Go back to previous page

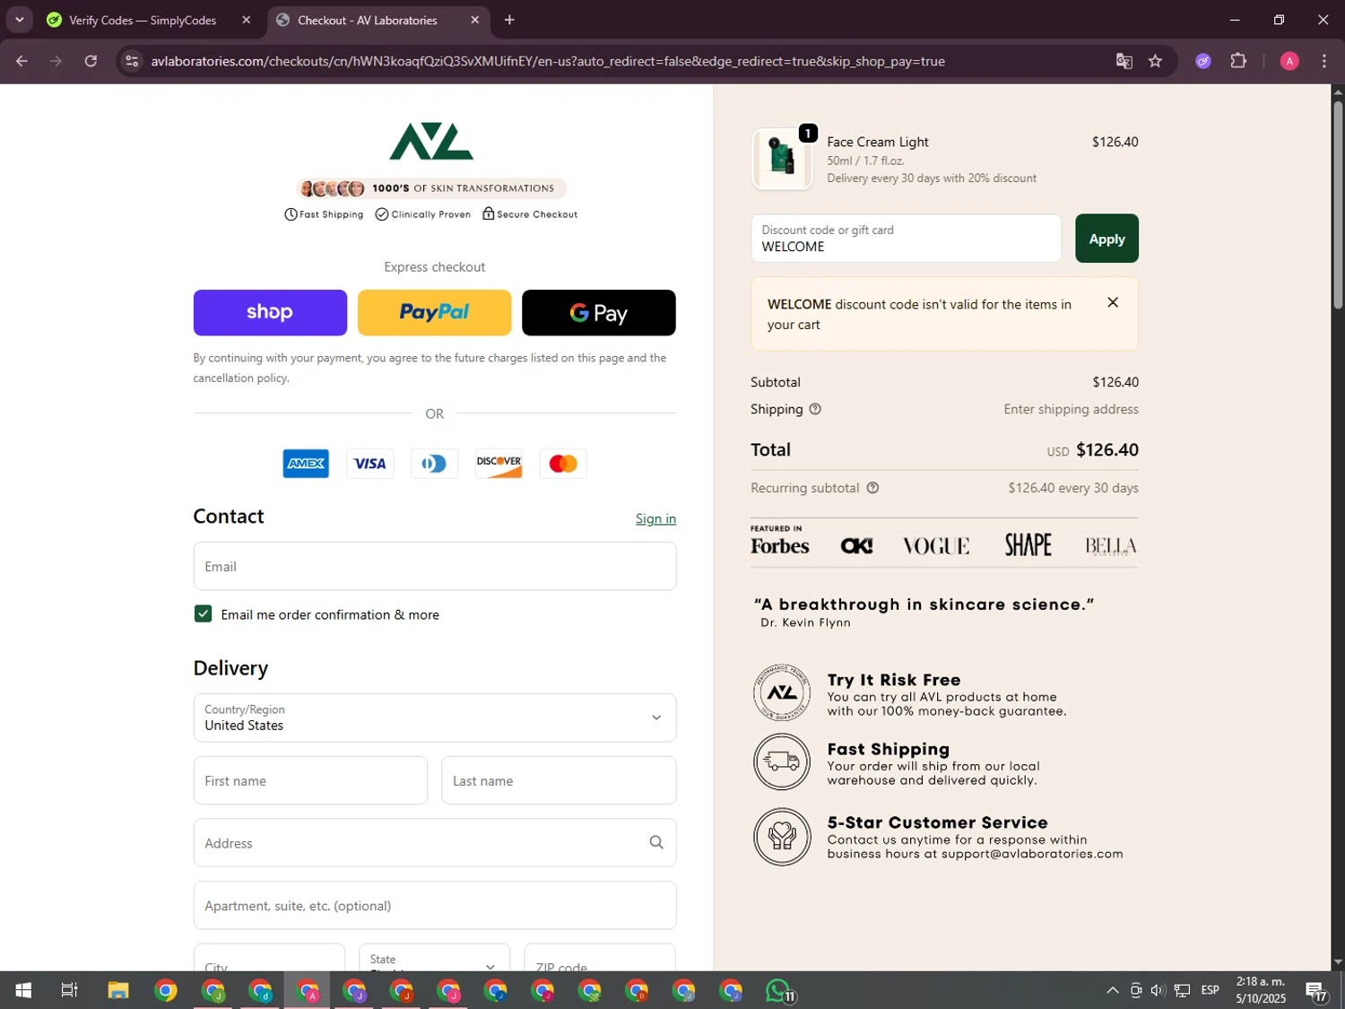point(22,61)
